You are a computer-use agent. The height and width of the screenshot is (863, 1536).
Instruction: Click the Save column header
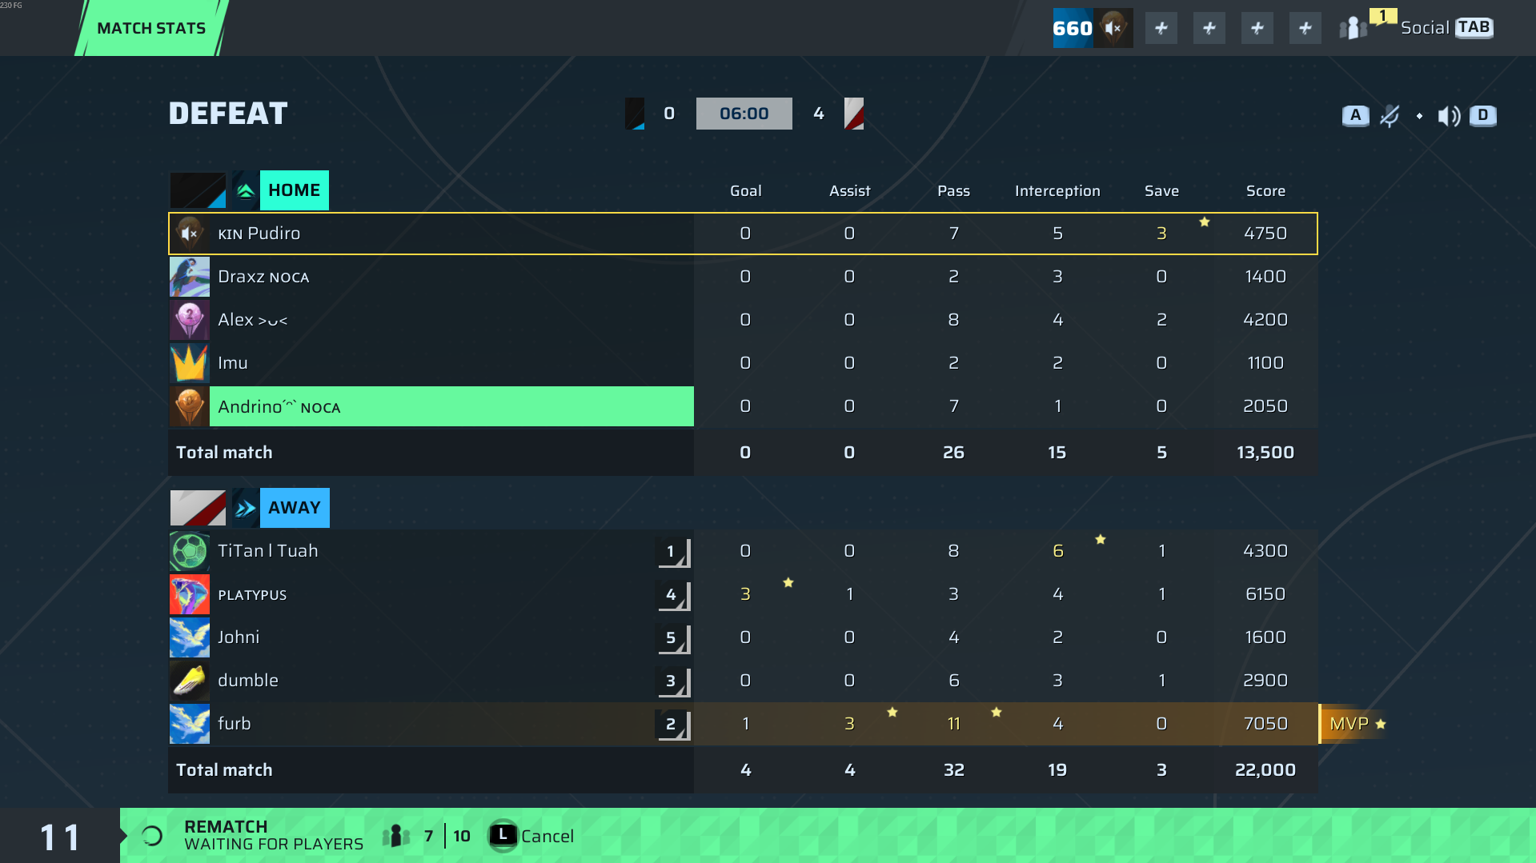(1161, 191)
